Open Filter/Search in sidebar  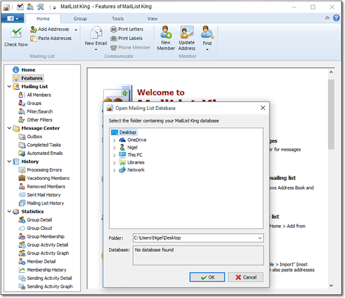(x=40, y=111)
